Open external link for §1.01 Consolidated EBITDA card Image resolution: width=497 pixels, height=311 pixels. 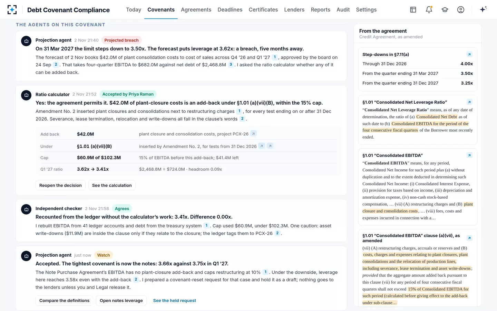(x=469, y=155)
